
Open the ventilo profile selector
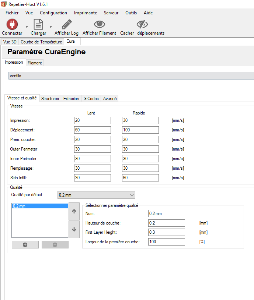click(x=131, y=76)
